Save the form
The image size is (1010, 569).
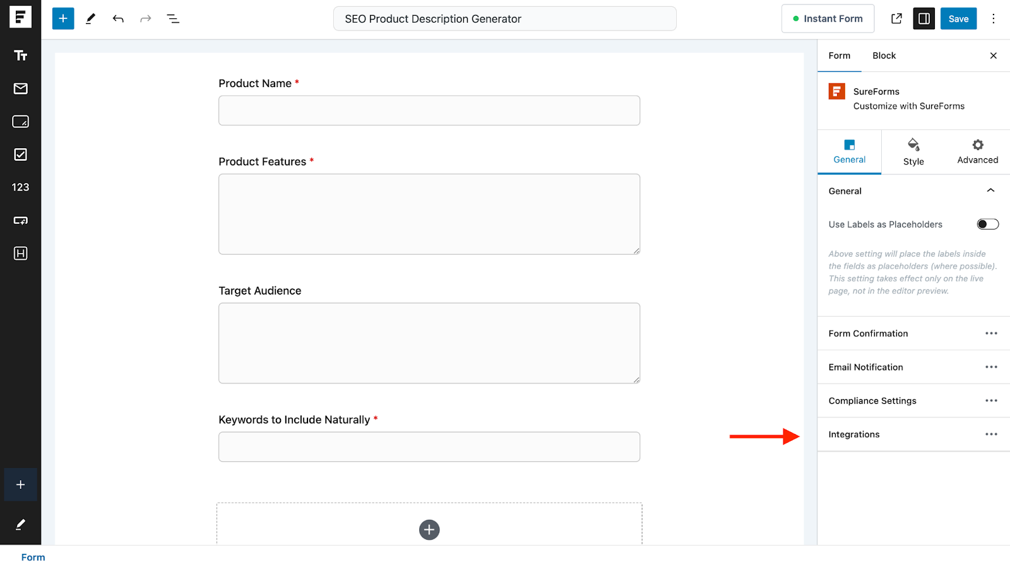coord(958,18)
